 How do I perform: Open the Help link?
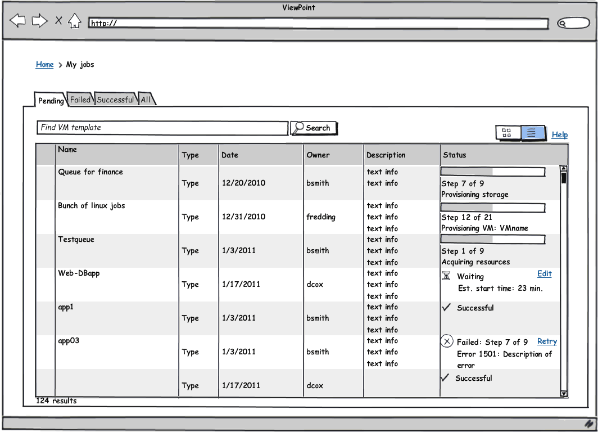[x=559, y=134]
